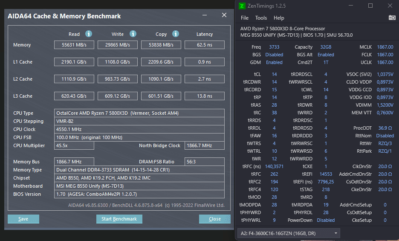The height and width of the screenshot is (241, 399).
Task: Select the Memory Read value 55631 MB/s
Action: [x=74, y=45]
